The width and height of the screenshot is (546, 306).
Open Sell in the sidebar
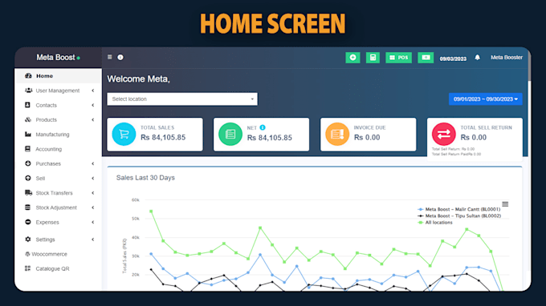pyautogui.click(x=59, y=178)
